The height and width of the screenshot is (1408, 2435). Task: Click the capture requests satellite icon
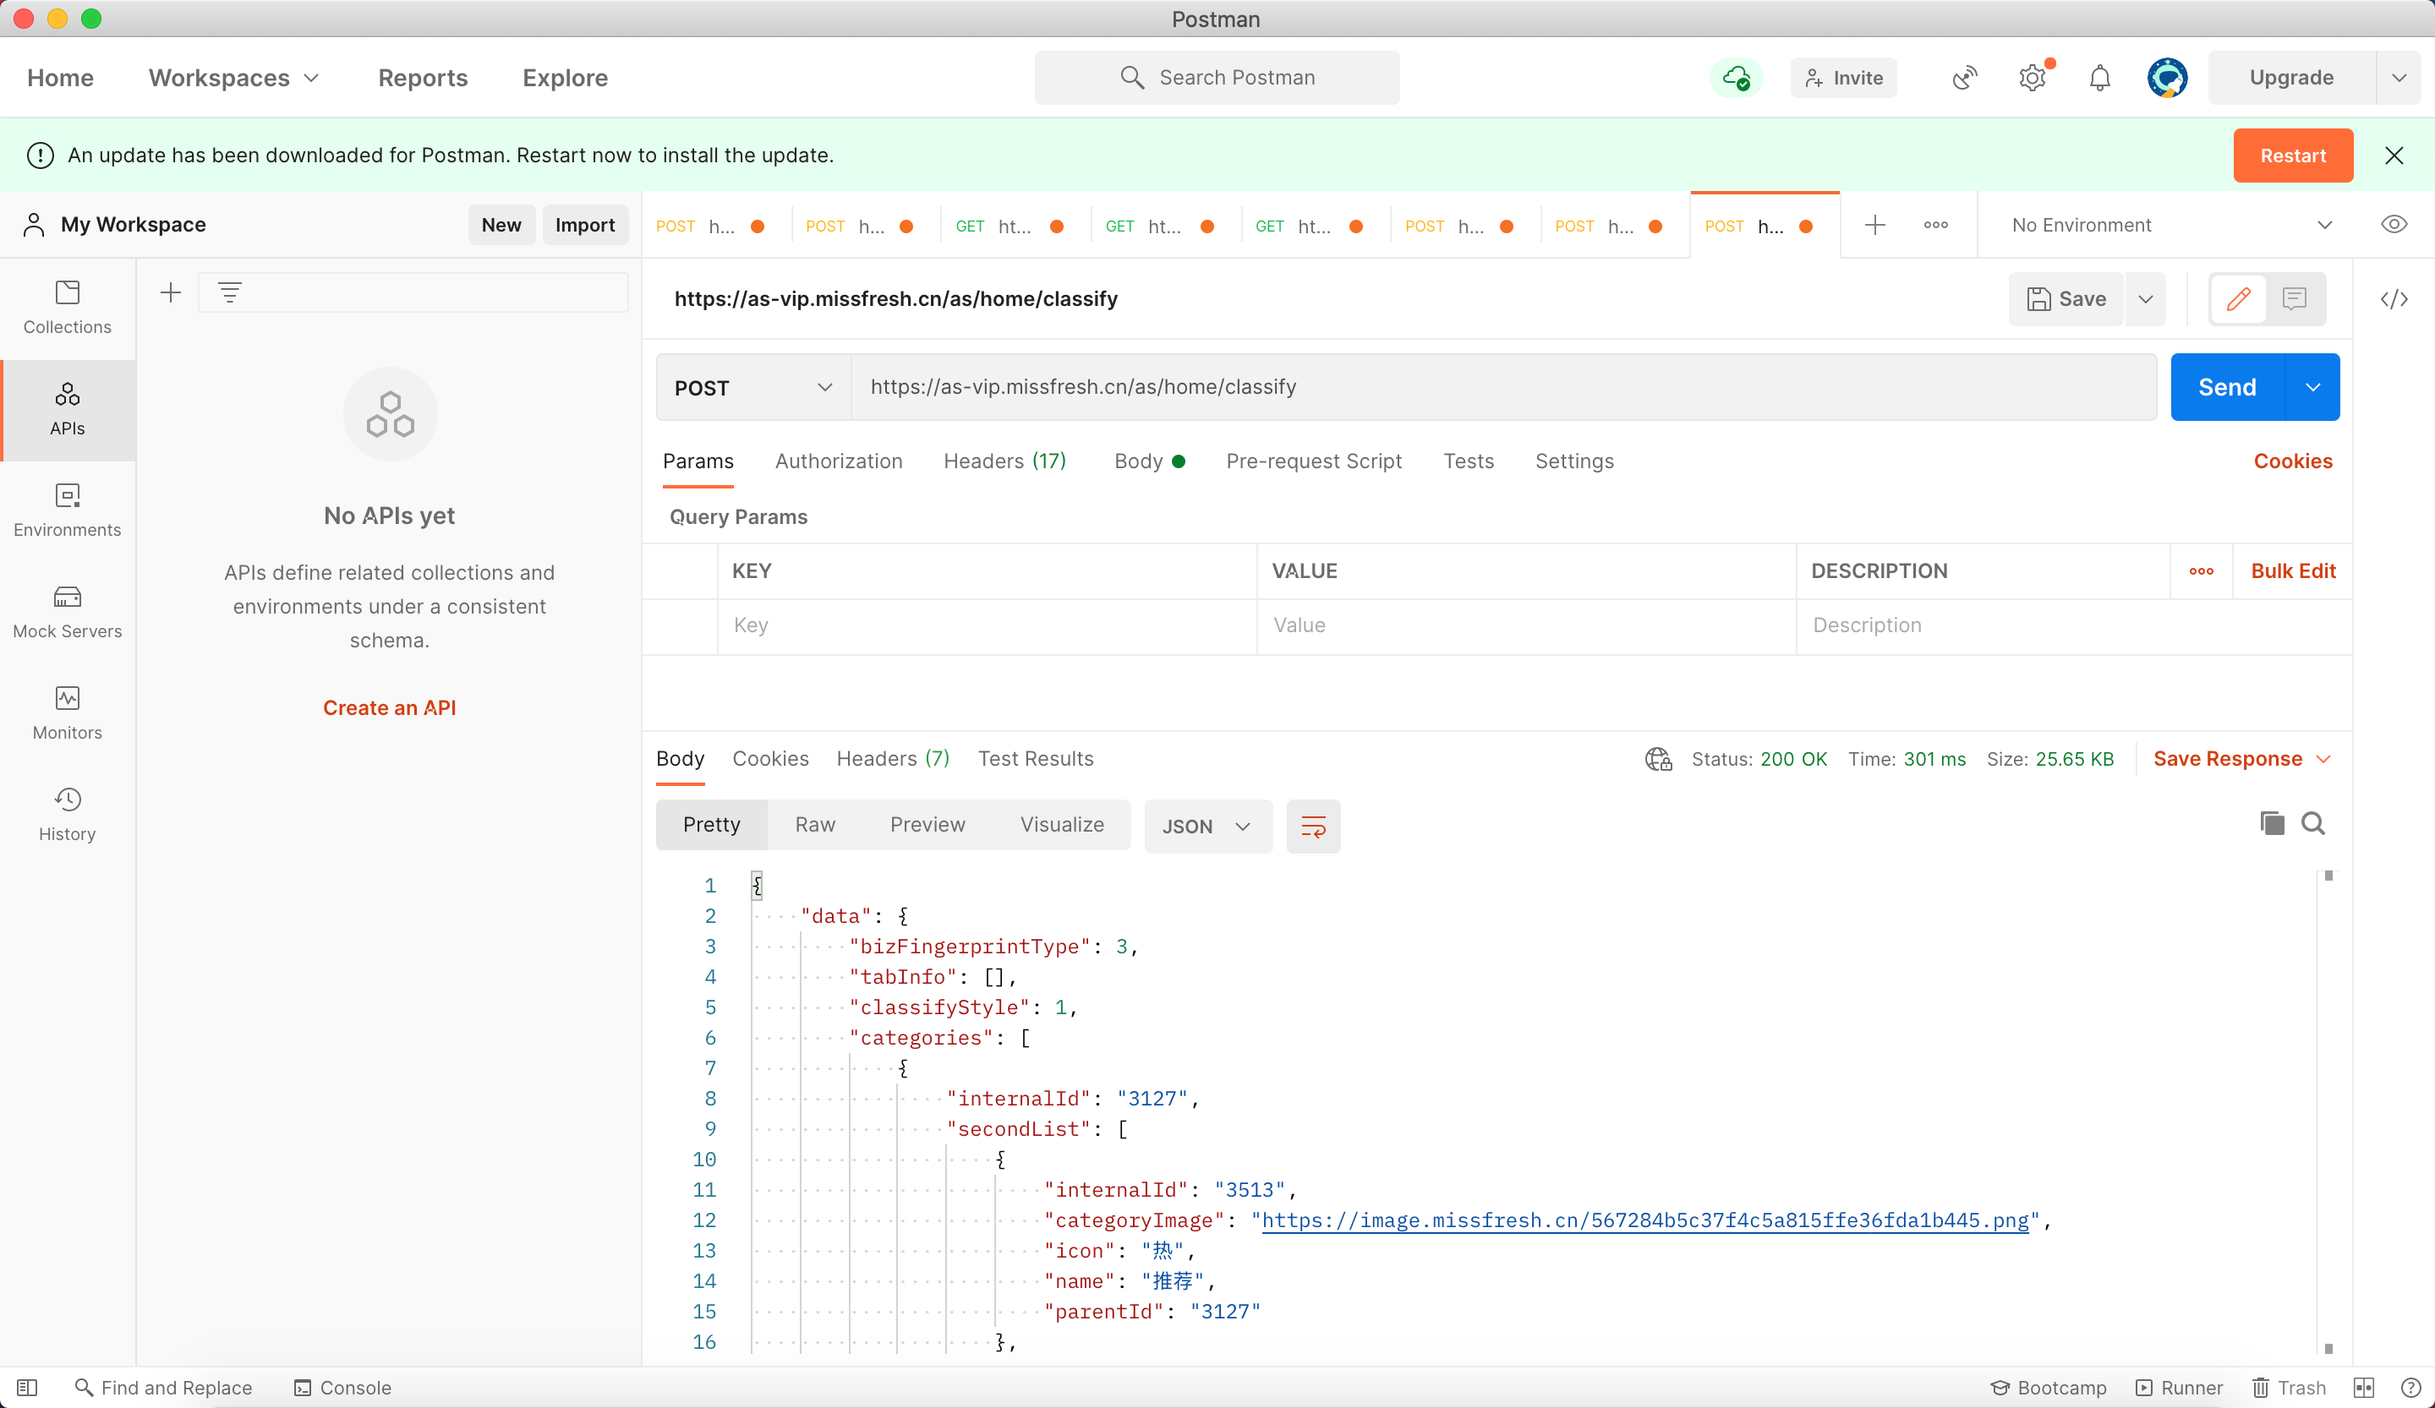pos(1964,77)
